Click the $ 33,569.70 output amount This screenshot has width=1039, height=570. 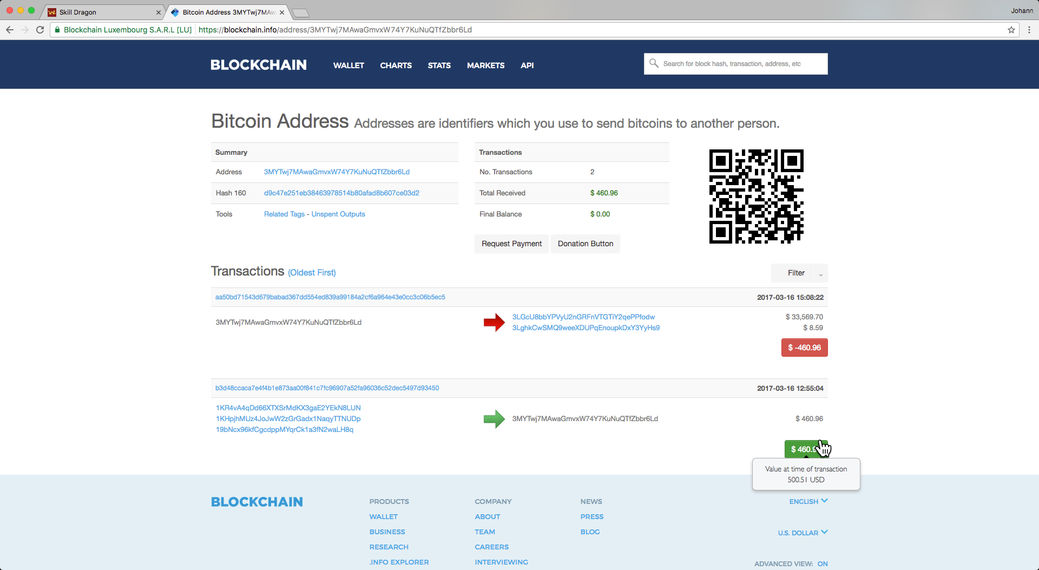tap(804, 317)
